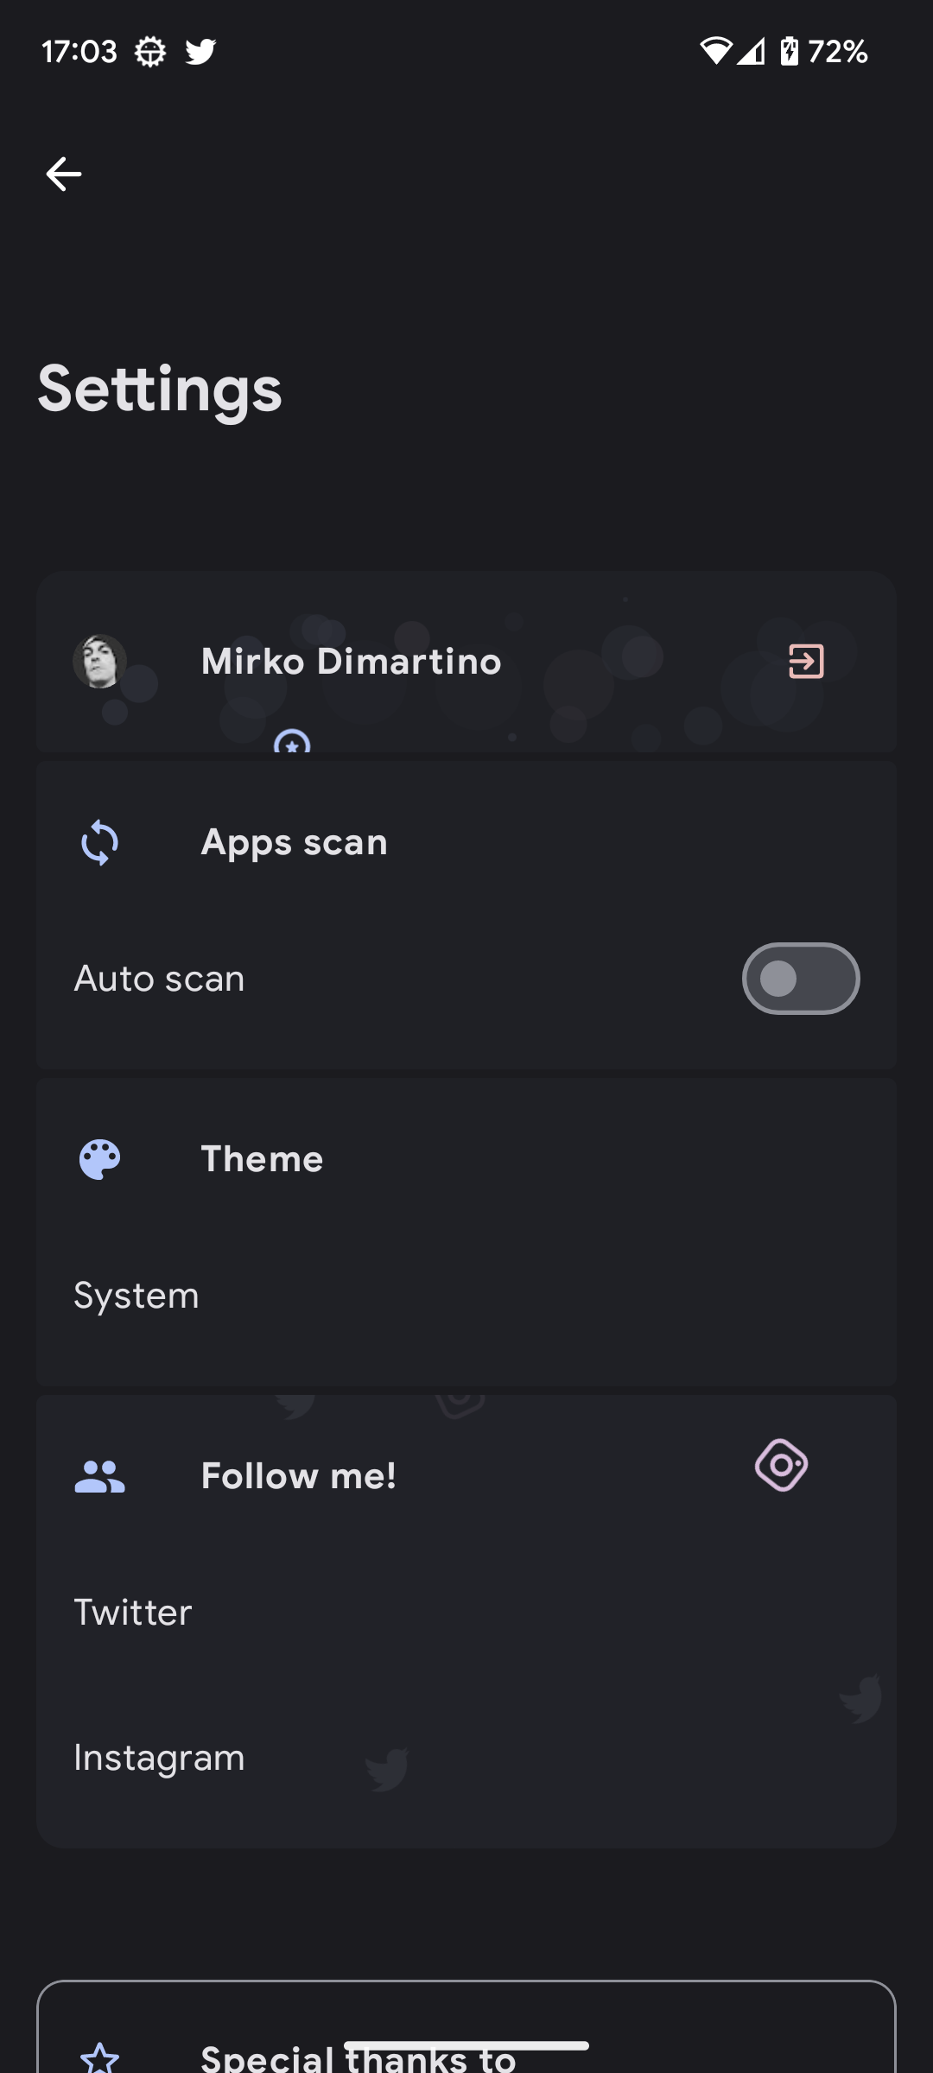
Task: Tap the Follow me! heading
Action: click(298, 1476)
